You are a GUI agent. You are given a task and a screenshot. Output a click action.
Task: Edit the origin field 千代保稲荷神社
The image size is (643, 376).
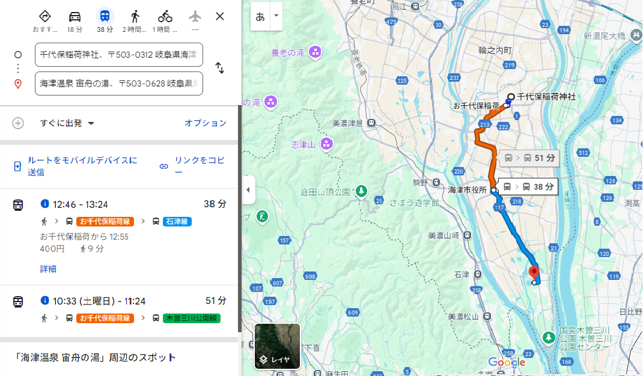tap(119, 55)
